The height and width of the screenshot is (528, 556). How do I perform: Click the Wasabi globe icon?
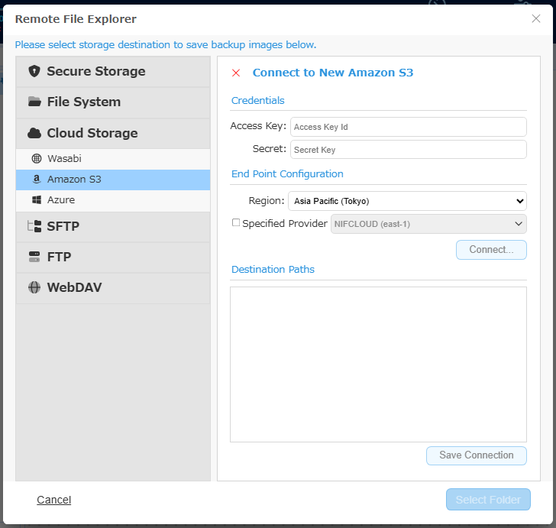coord(37,158)
